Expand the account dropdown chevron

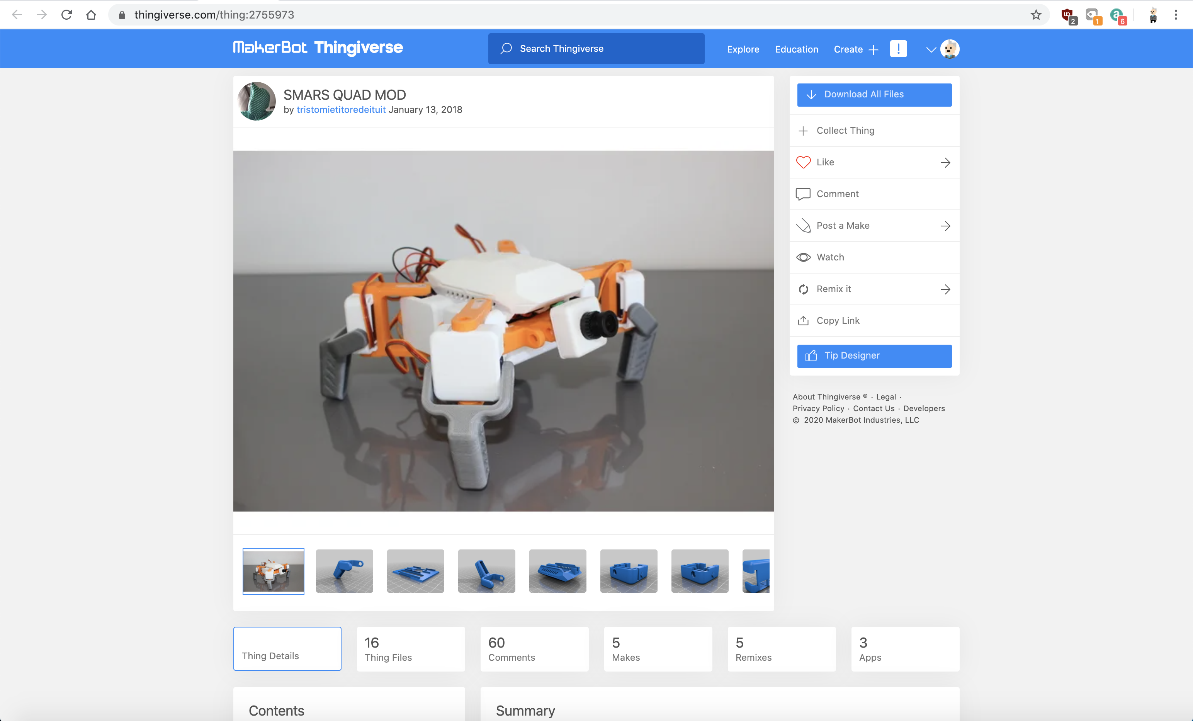(x=931, y=49)
